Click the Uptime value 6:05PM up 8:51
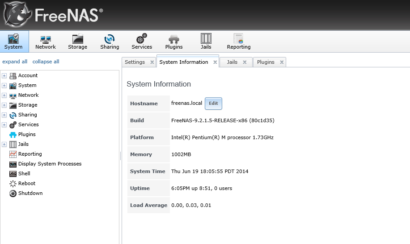The height and width of the screenshot is (244, 410). [202, 188]
